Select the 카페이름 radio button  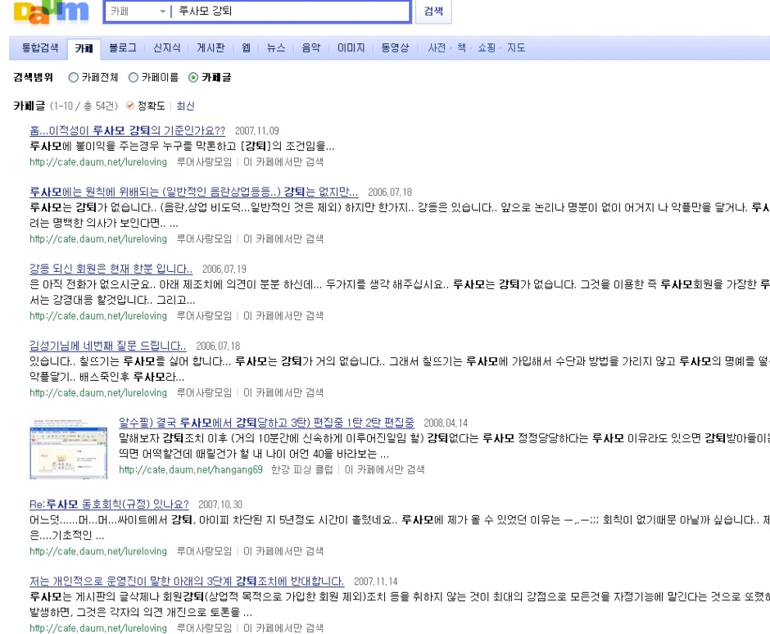(x=133, y=77)
